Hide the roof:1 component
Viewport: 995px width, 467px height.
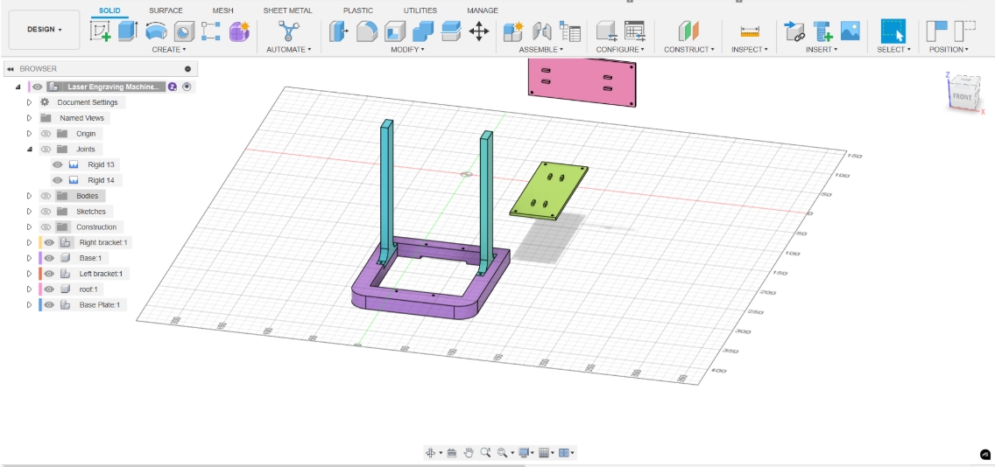pyautogui.click(x=49, y=289)
